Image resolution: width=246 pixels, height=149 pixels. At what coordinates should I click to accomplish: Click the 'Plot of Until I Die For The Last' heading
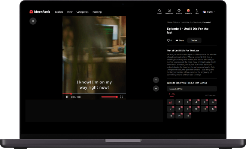(183, 51)
